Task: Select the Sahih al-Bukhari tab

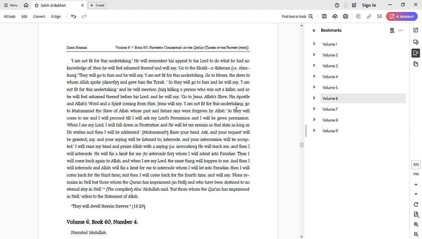Action: 59,5
